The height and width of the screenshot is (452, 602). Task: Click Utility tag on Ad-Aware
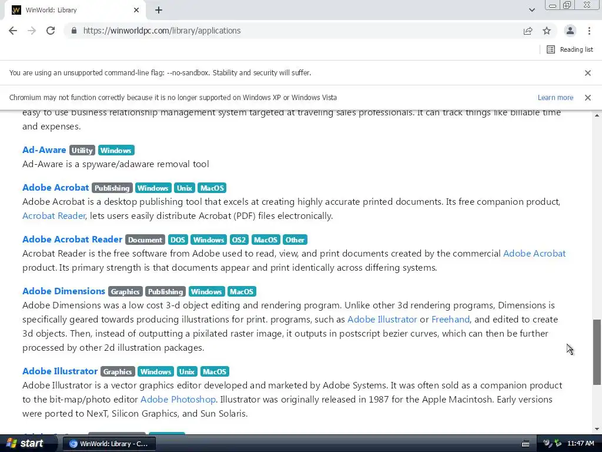click(82, 150)
